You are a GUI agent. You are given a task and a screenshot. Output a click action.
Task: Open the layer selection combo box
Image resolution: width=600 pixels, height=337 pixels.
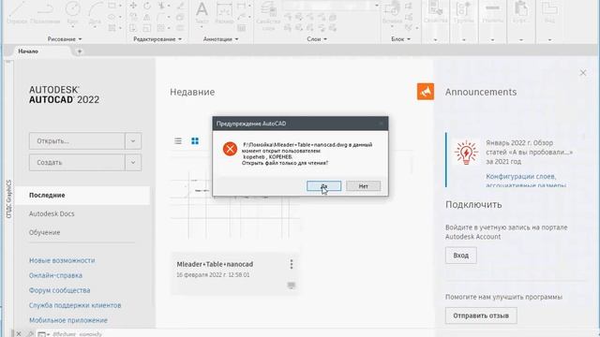coord(331,6)
